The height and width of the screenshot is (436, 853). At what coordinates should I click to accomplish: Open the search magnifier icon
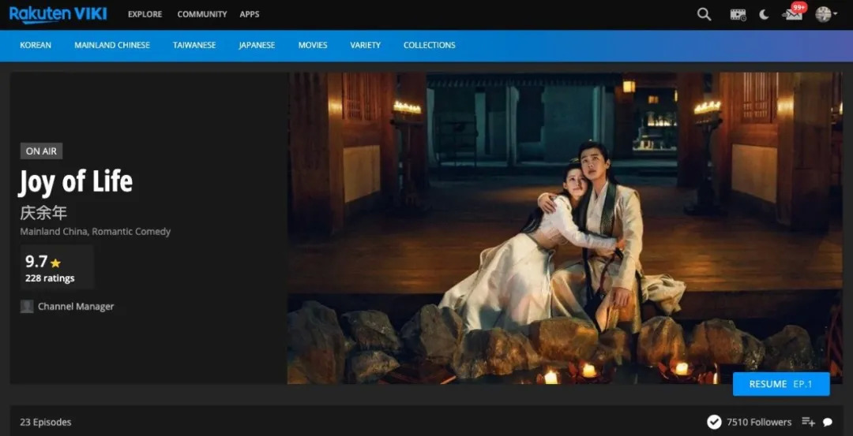pyautogui.click(x=704, y=14)
